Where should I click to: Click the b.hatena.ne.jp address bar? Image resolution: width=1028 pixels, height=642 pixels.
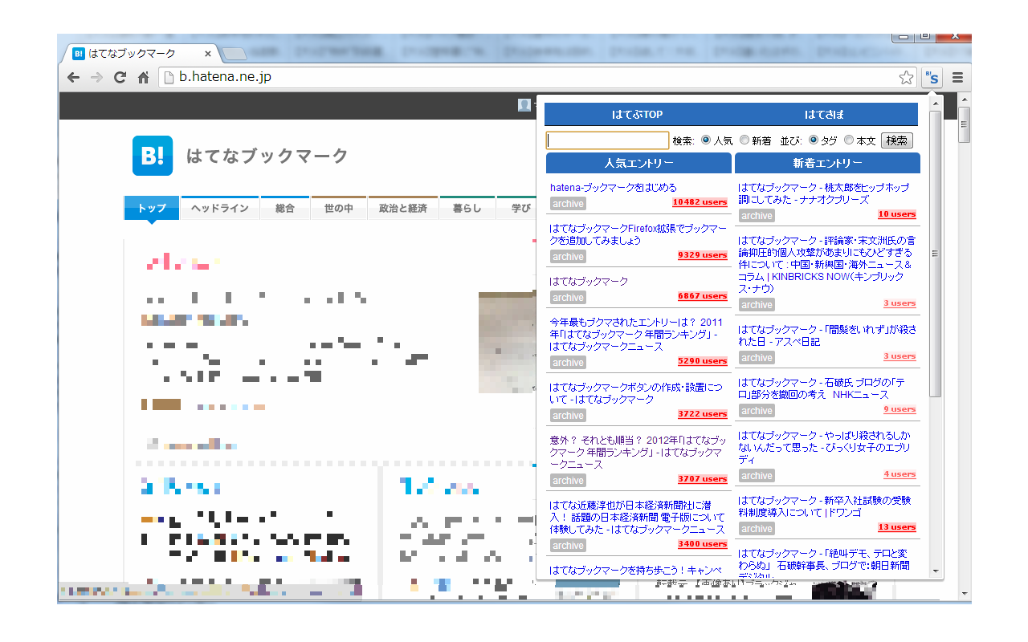pyautogui.click(x=526, y=78)
